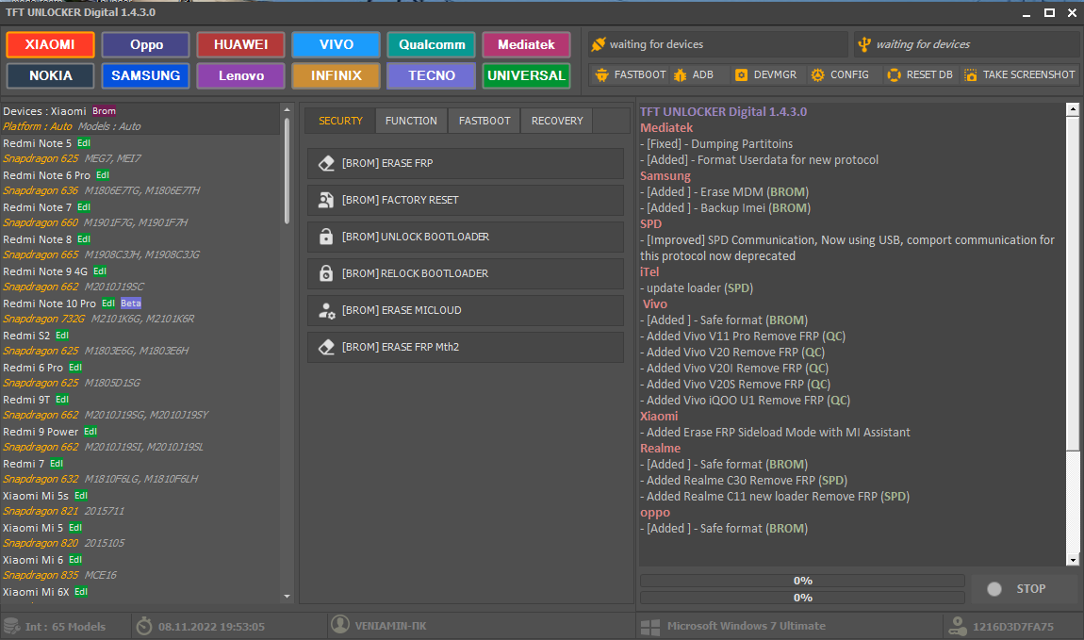Run [BROM] ERASE MICLOUD

tap(466, 310)
